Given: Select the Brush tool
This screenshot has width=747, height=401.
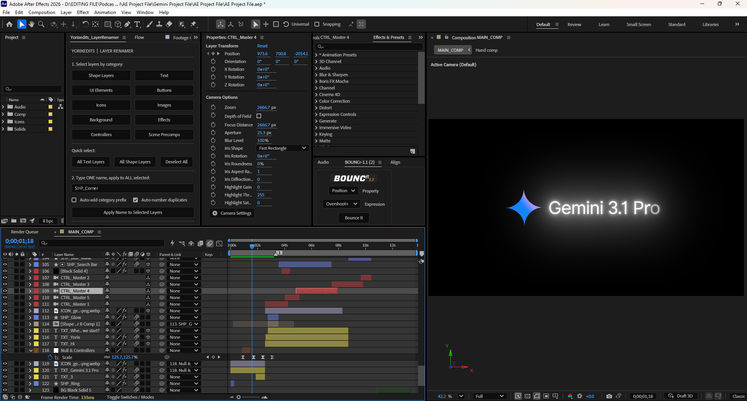Looking at the screenshot, I should click(149, 24).
